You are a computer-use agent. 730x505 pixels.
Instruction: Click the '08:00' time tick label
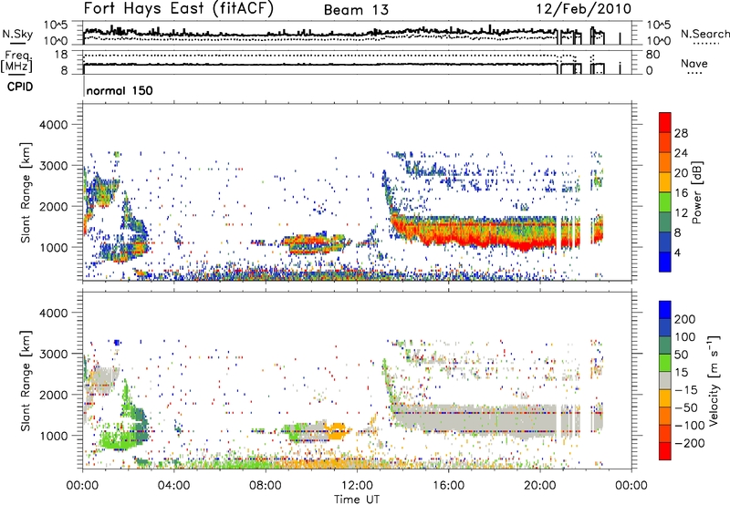pos(266,486)
